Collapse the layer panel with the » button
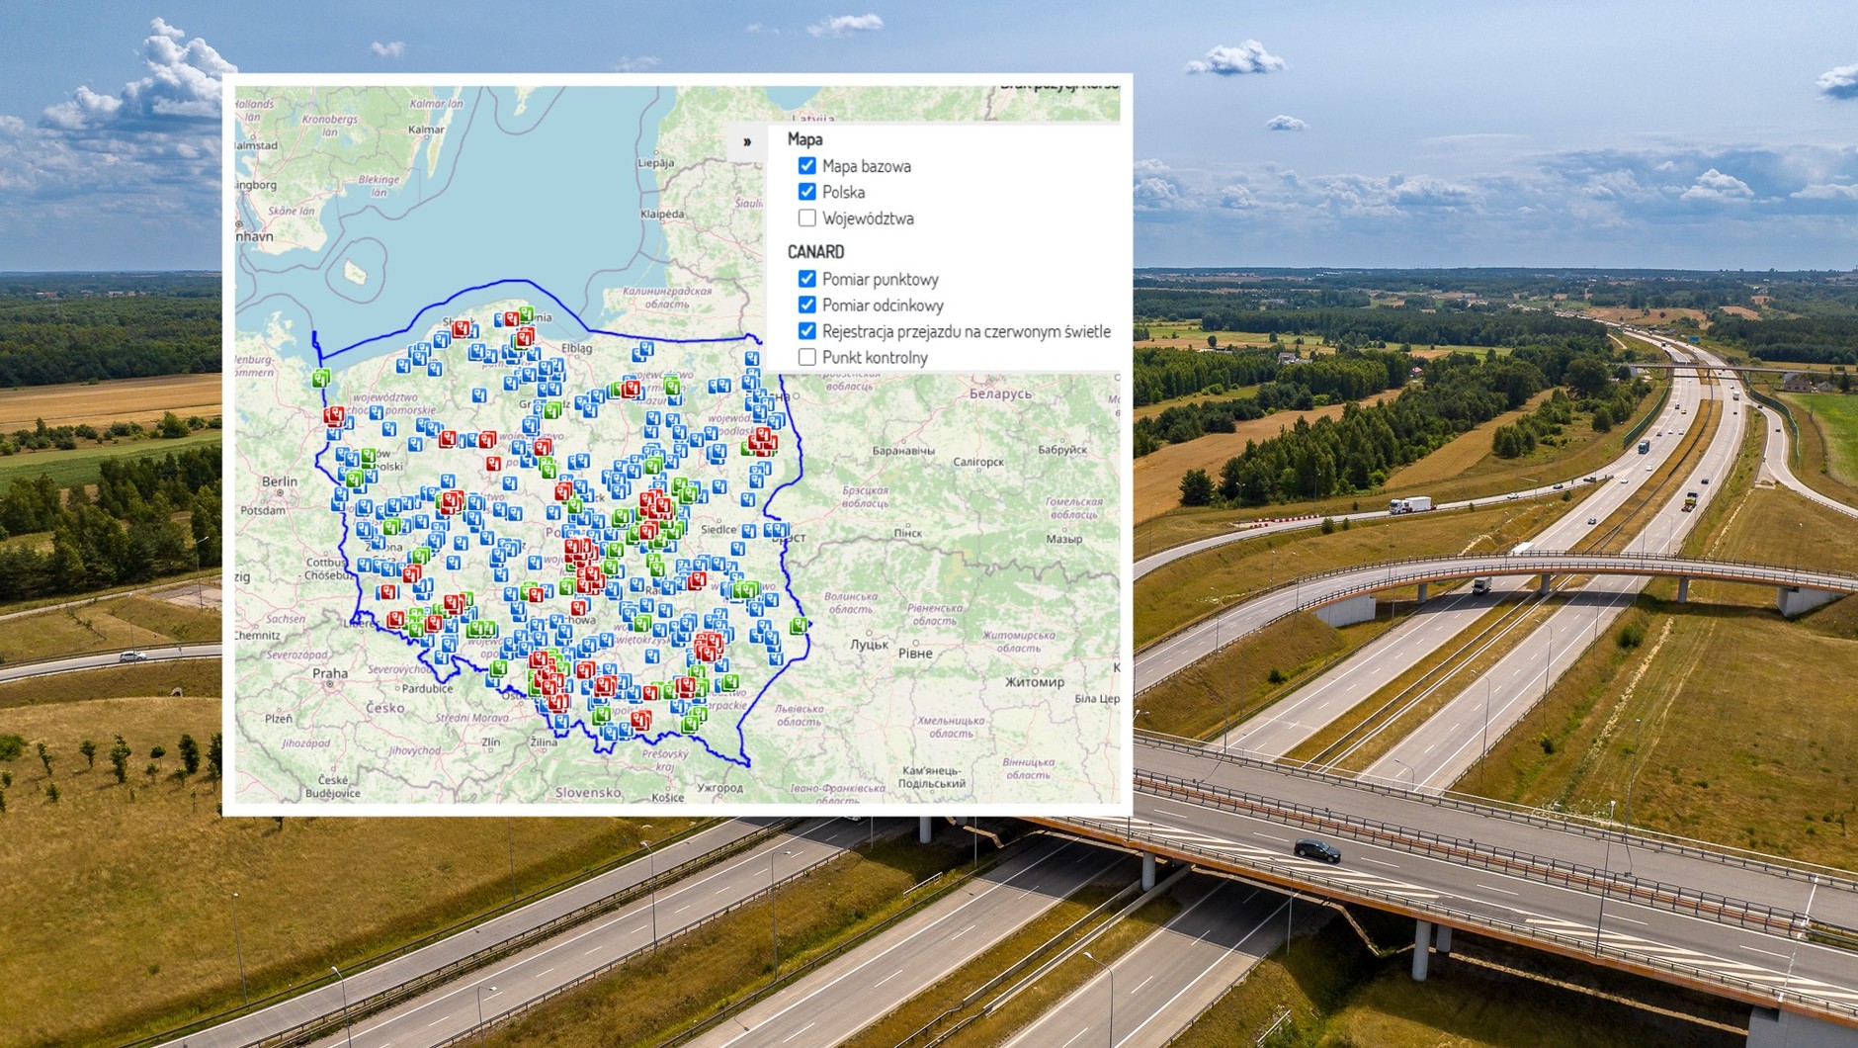Image resolution: width=1858 pixels, height=1048 pixels. pos(747,141)
